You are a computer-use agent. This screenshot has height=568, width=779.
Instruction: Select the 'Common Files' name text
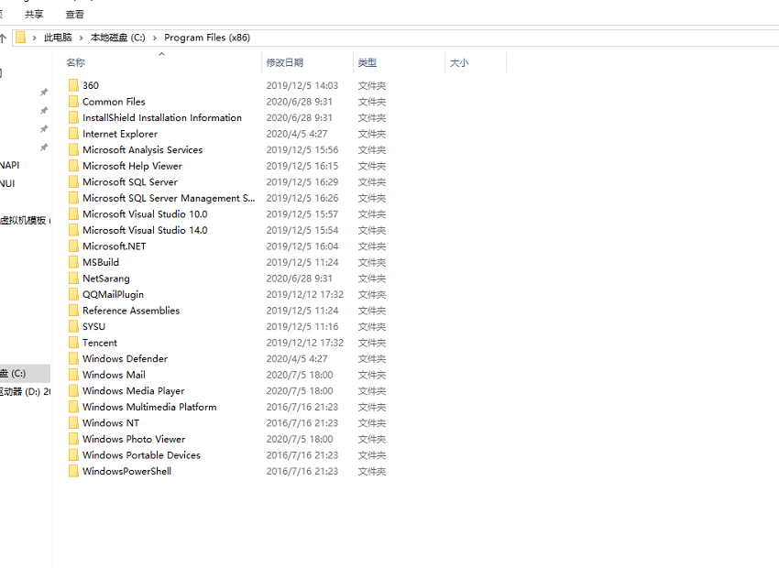pos(114,102)
